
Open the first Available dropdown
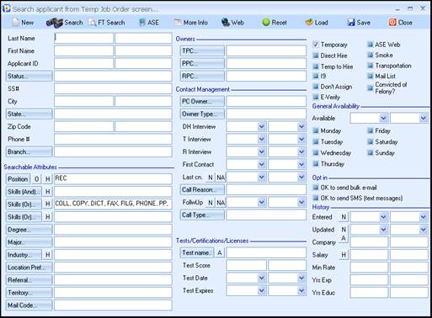click(x=383, y=119)
